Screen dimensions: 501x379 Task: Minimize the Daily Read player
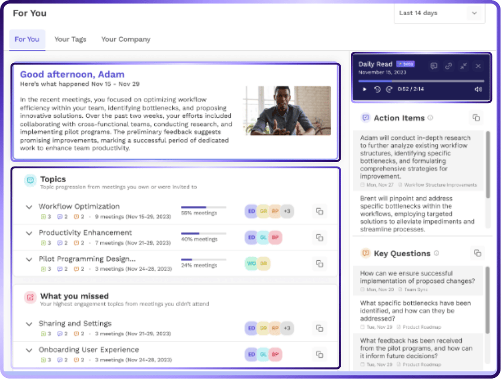[x=463, y=66]
